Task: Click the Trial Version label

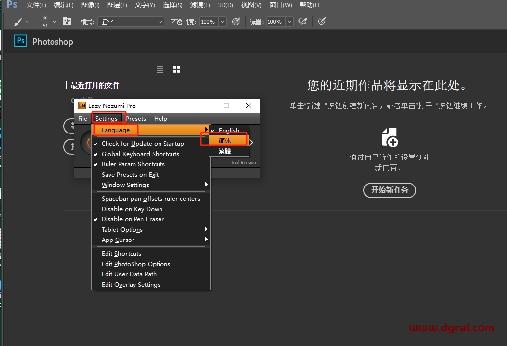Action: tap(243, 162)
